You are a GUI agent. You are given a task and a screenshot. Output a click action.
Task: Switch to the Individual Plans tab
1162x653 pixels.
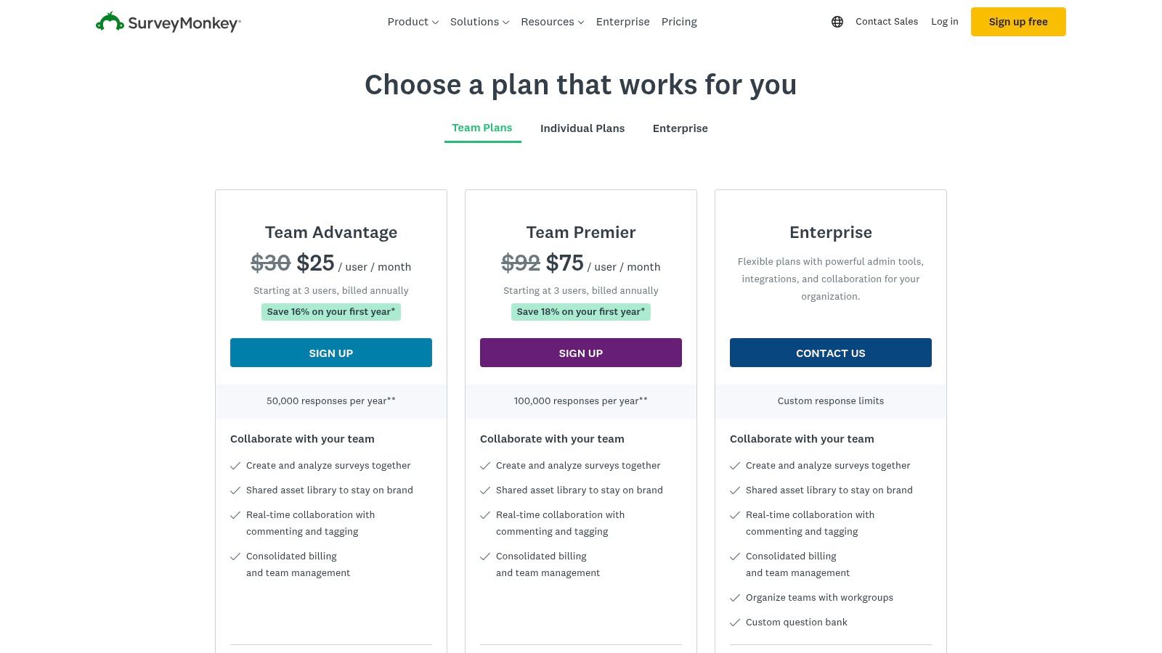tap(582, 128)
